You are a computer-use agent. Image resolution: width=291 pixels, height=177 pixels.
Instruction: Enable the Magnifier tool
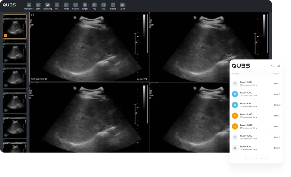pos(76,5)
